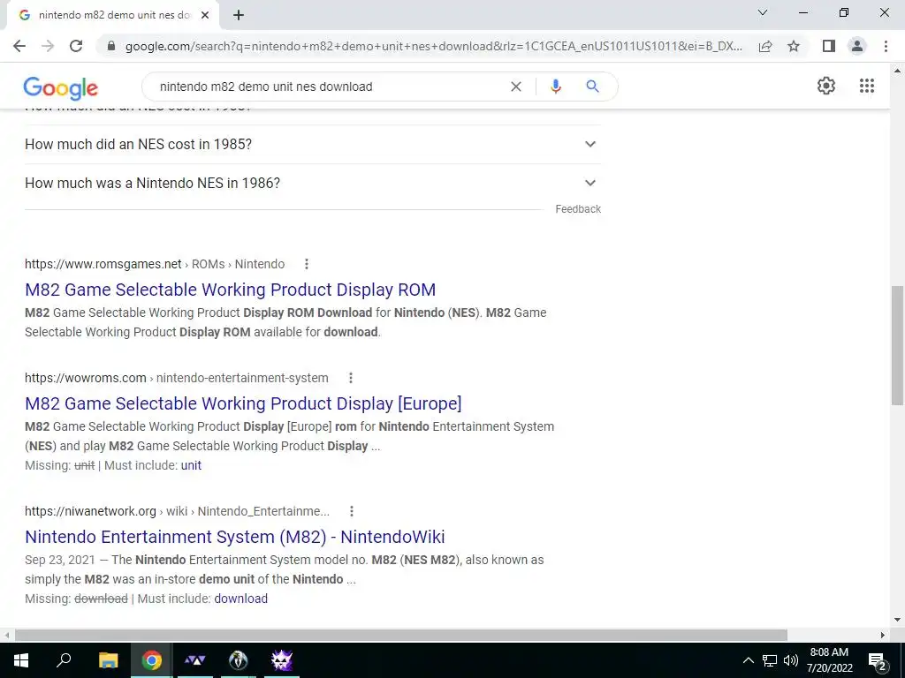905x678 pixels.
Task: Click the 'Must include: unit' link
Action: (x=191, y=465)
